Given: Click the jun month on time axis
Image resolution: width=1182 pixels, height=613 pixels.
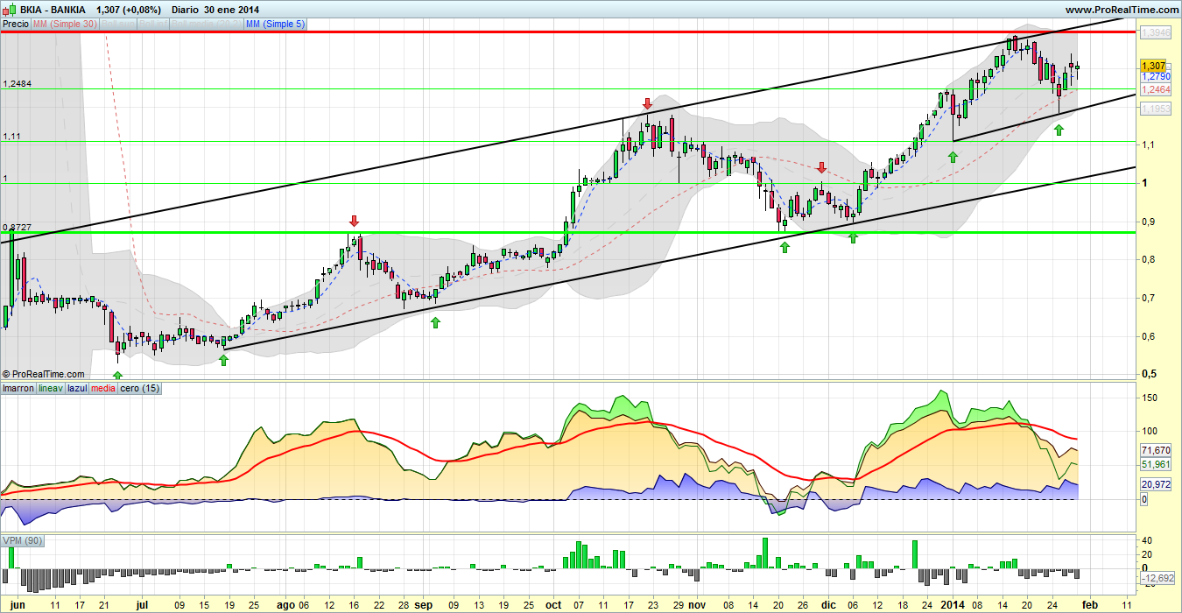Looking at the screenshot, I should [x=17, y=604].
